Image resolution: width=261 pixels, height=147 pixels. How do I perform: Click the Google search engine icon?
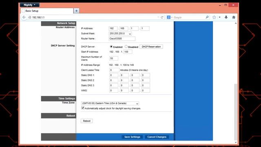pyautogui.click(x=168, y=17)
